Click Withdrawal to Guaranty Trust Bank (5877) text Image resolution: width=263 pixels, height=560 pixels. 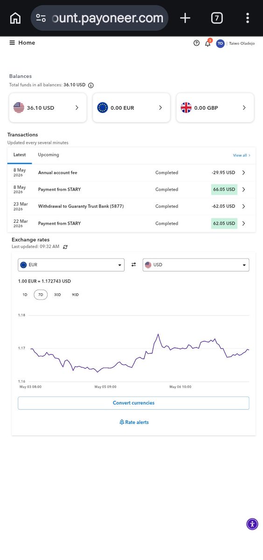[x=81, y=206]
